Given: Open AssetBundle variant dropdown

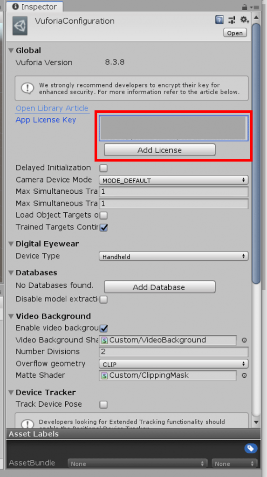Looking at the screenshot, I should coord(234,463).
